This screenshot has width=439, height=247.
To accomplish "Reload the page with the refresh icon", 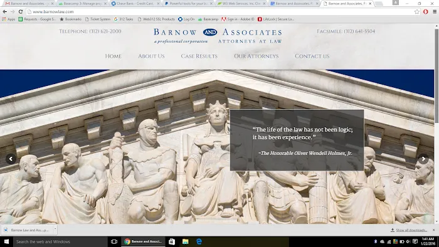I will 21,12.
